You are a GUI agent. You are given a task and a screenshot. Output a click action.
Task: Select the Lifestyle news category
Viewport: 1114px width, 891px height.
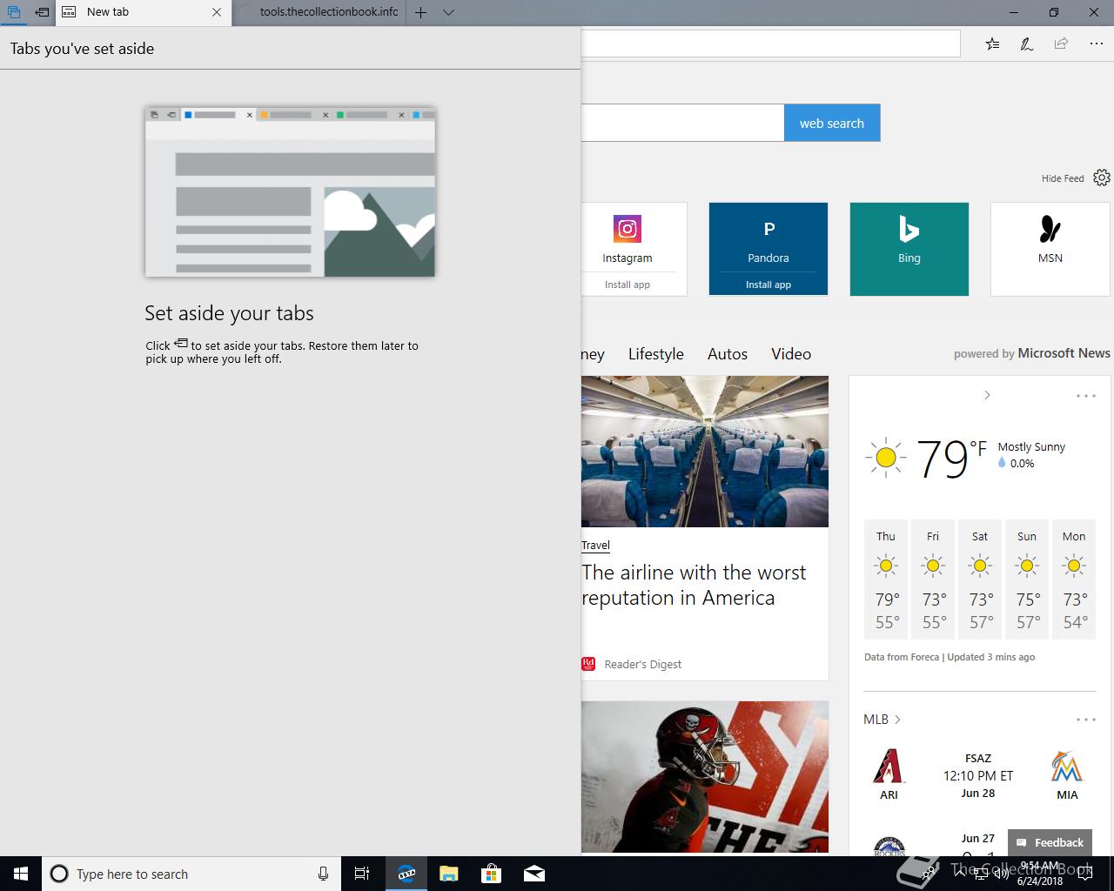point(656,354)
